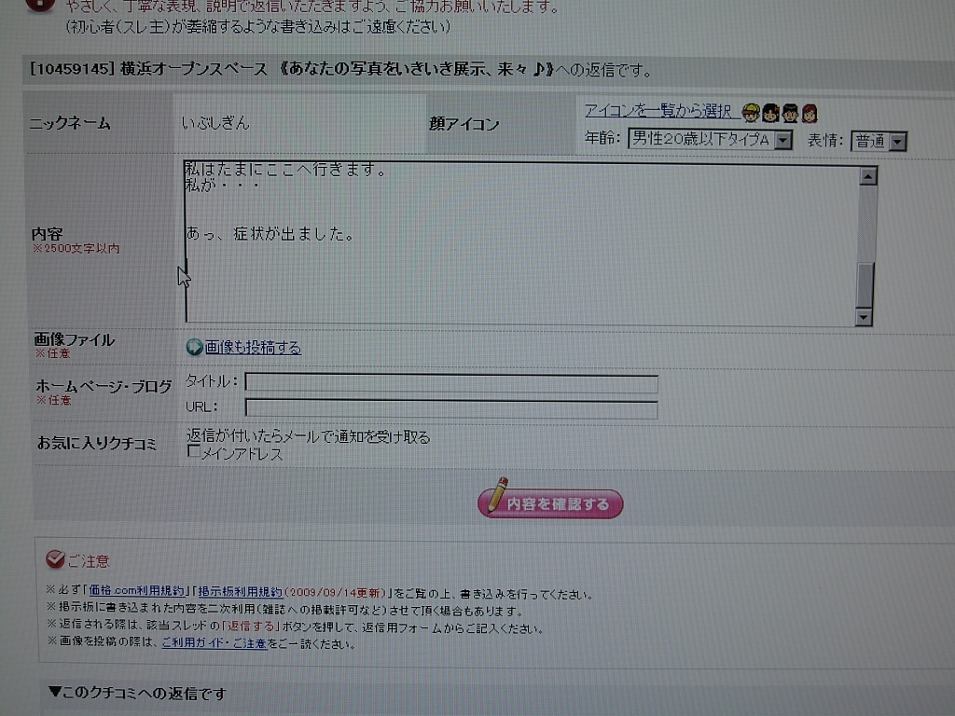Open the 年齢 dropdown showing 男性20歳以下タイプA
Screen dimensions: 955x716
710,140
